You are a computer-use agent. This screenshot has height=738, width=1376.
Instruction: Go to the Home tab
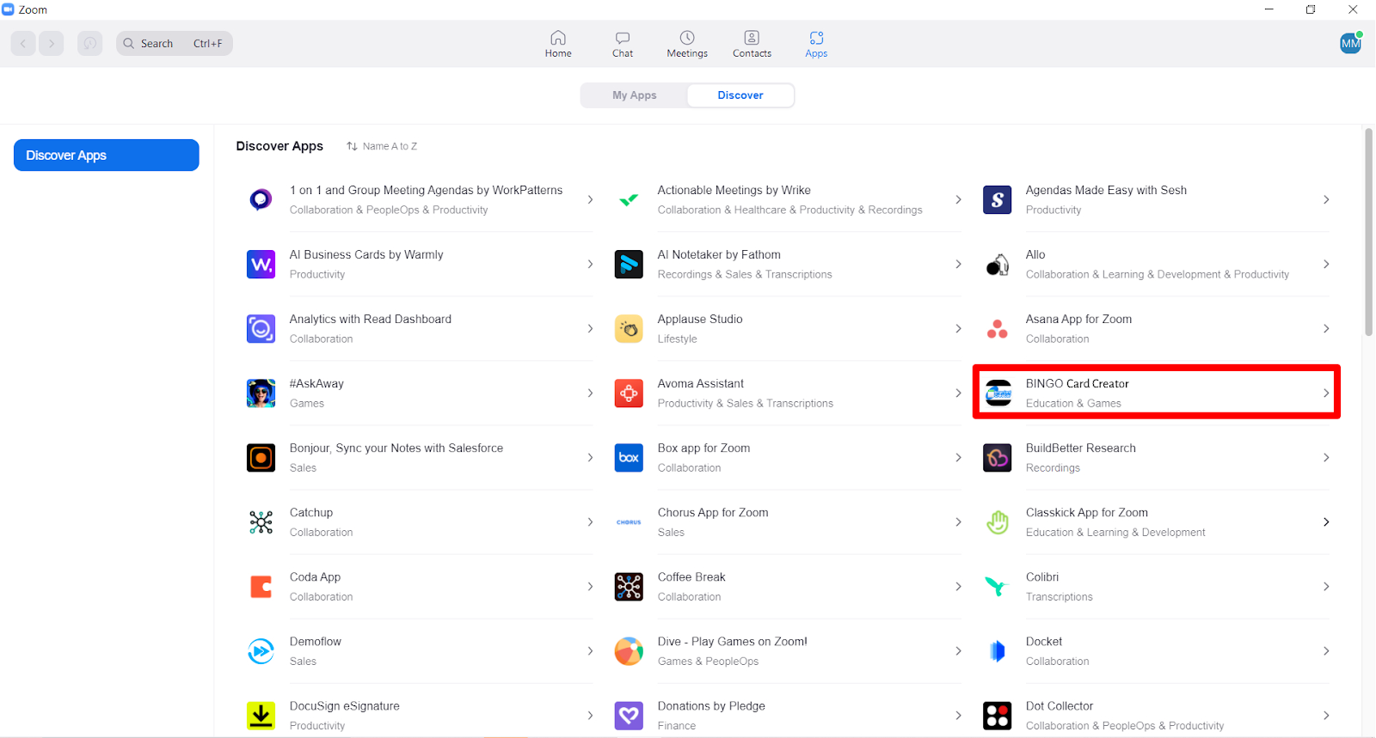coord(558,44)
